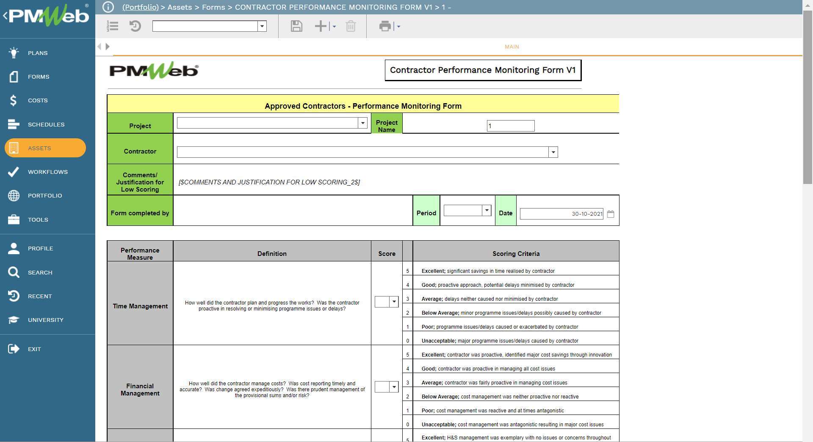The width and height of the screenshot is (813, 442).
Task: Click the Project Name input field showing 1
Action: point(510,126)
